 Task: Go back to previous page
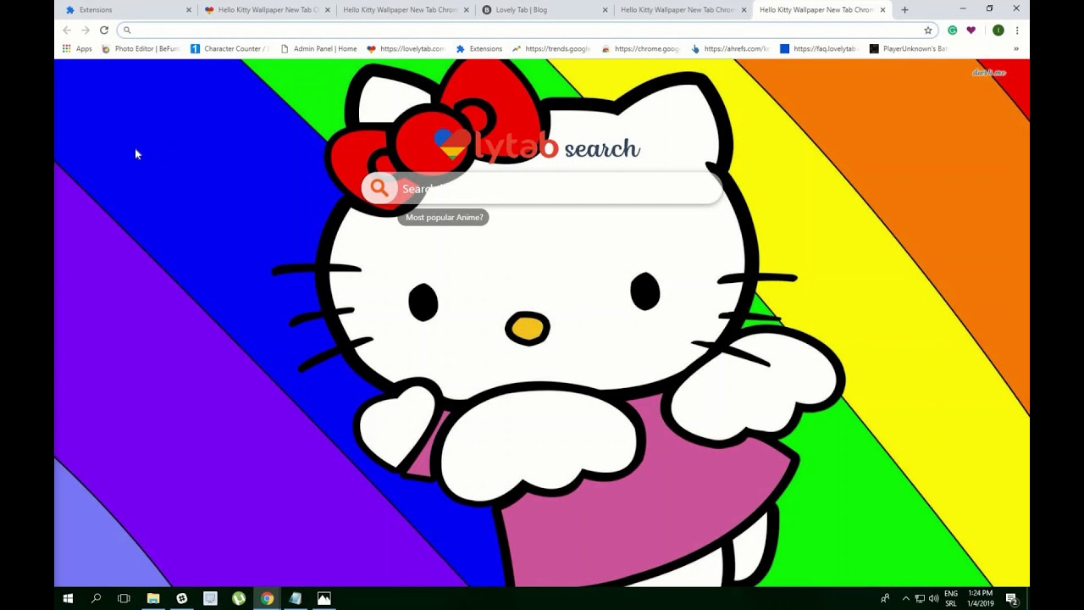coord(67,30)
